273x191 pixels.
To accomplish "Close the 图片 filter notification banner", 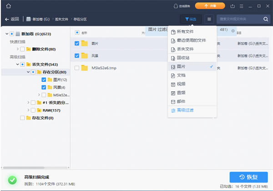I will (x=233, y=30).
